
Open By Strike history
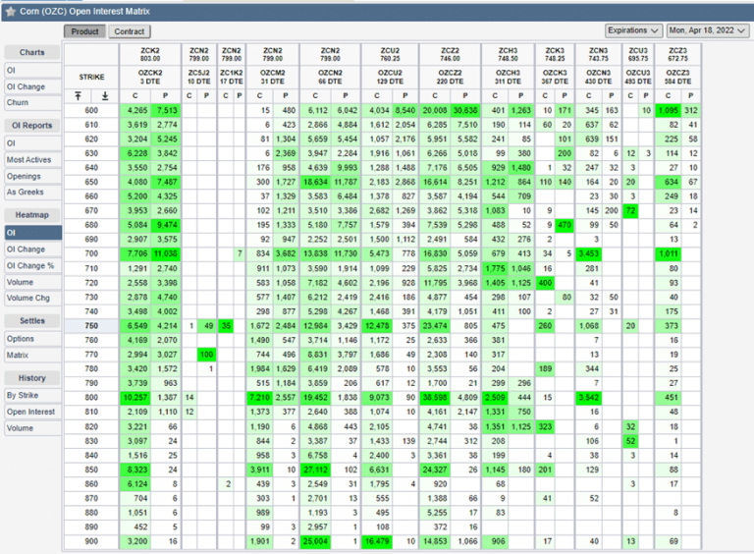tap(33, 395)
